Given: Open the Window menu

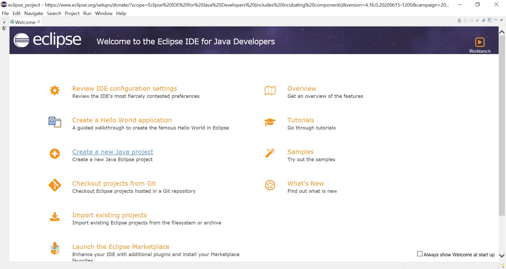Looking at the screenshot, I should pos(104,13).
